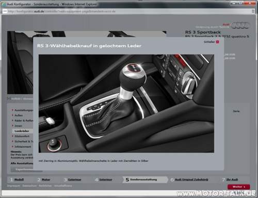258x198 pixels.
Task: Expand the Innen category arrow
Action: 12,125
